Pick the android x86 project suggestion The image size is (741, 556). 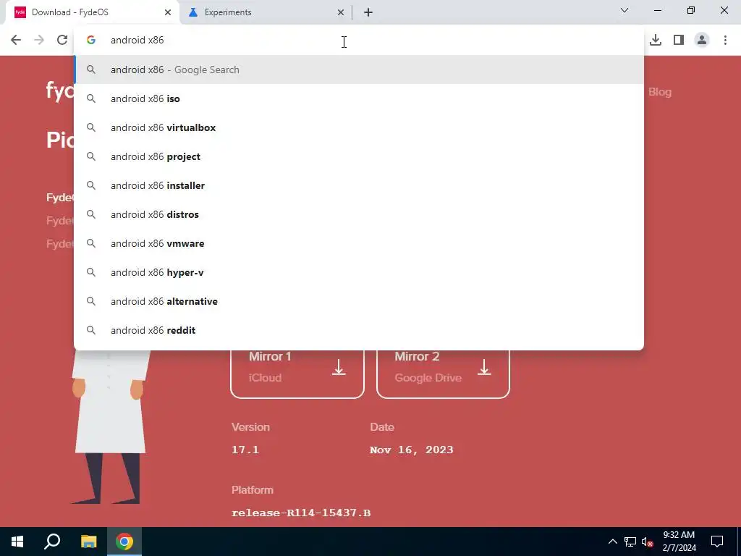(359, 156)
